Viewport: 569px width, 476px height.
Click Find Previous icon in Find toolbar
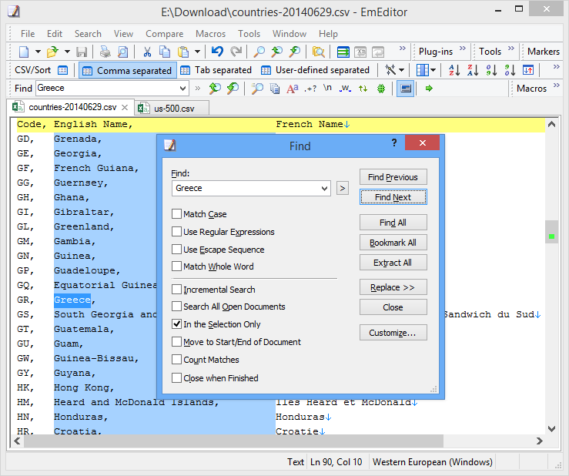click(x=215, y=89)
